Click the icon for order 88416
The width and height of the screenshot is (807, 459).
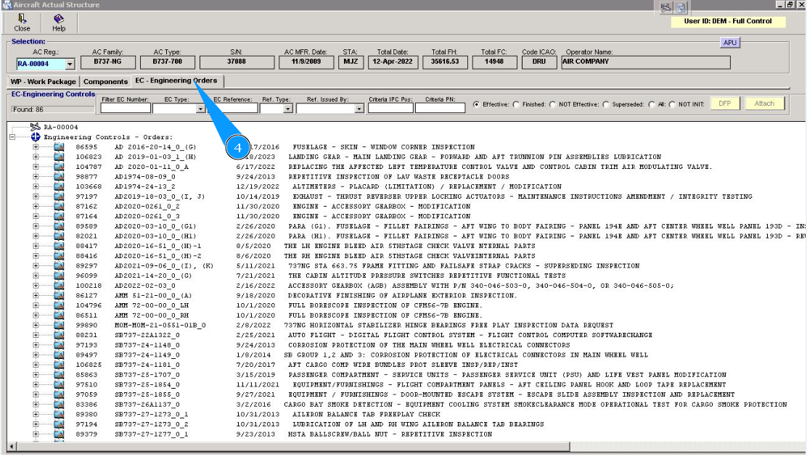(x=59, y=255)
